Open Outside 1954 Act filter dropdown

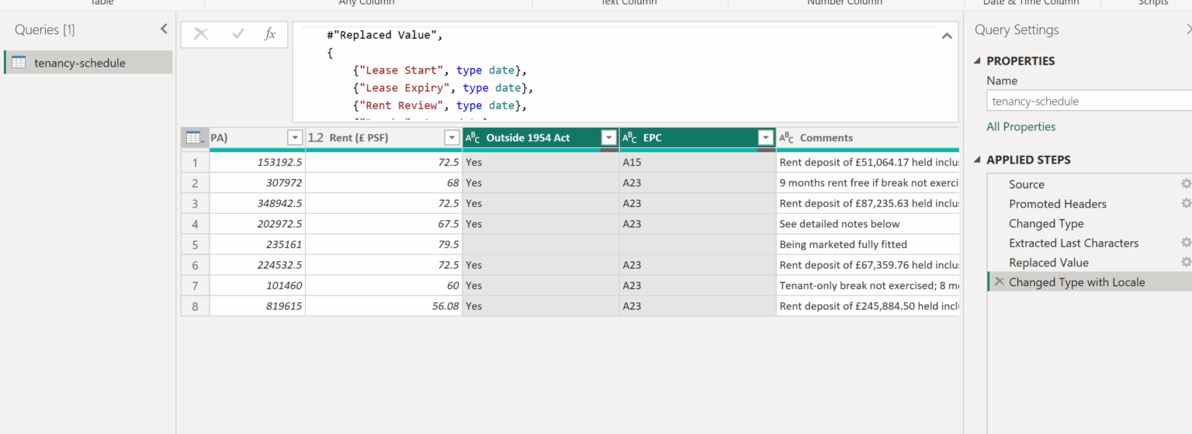608,138
